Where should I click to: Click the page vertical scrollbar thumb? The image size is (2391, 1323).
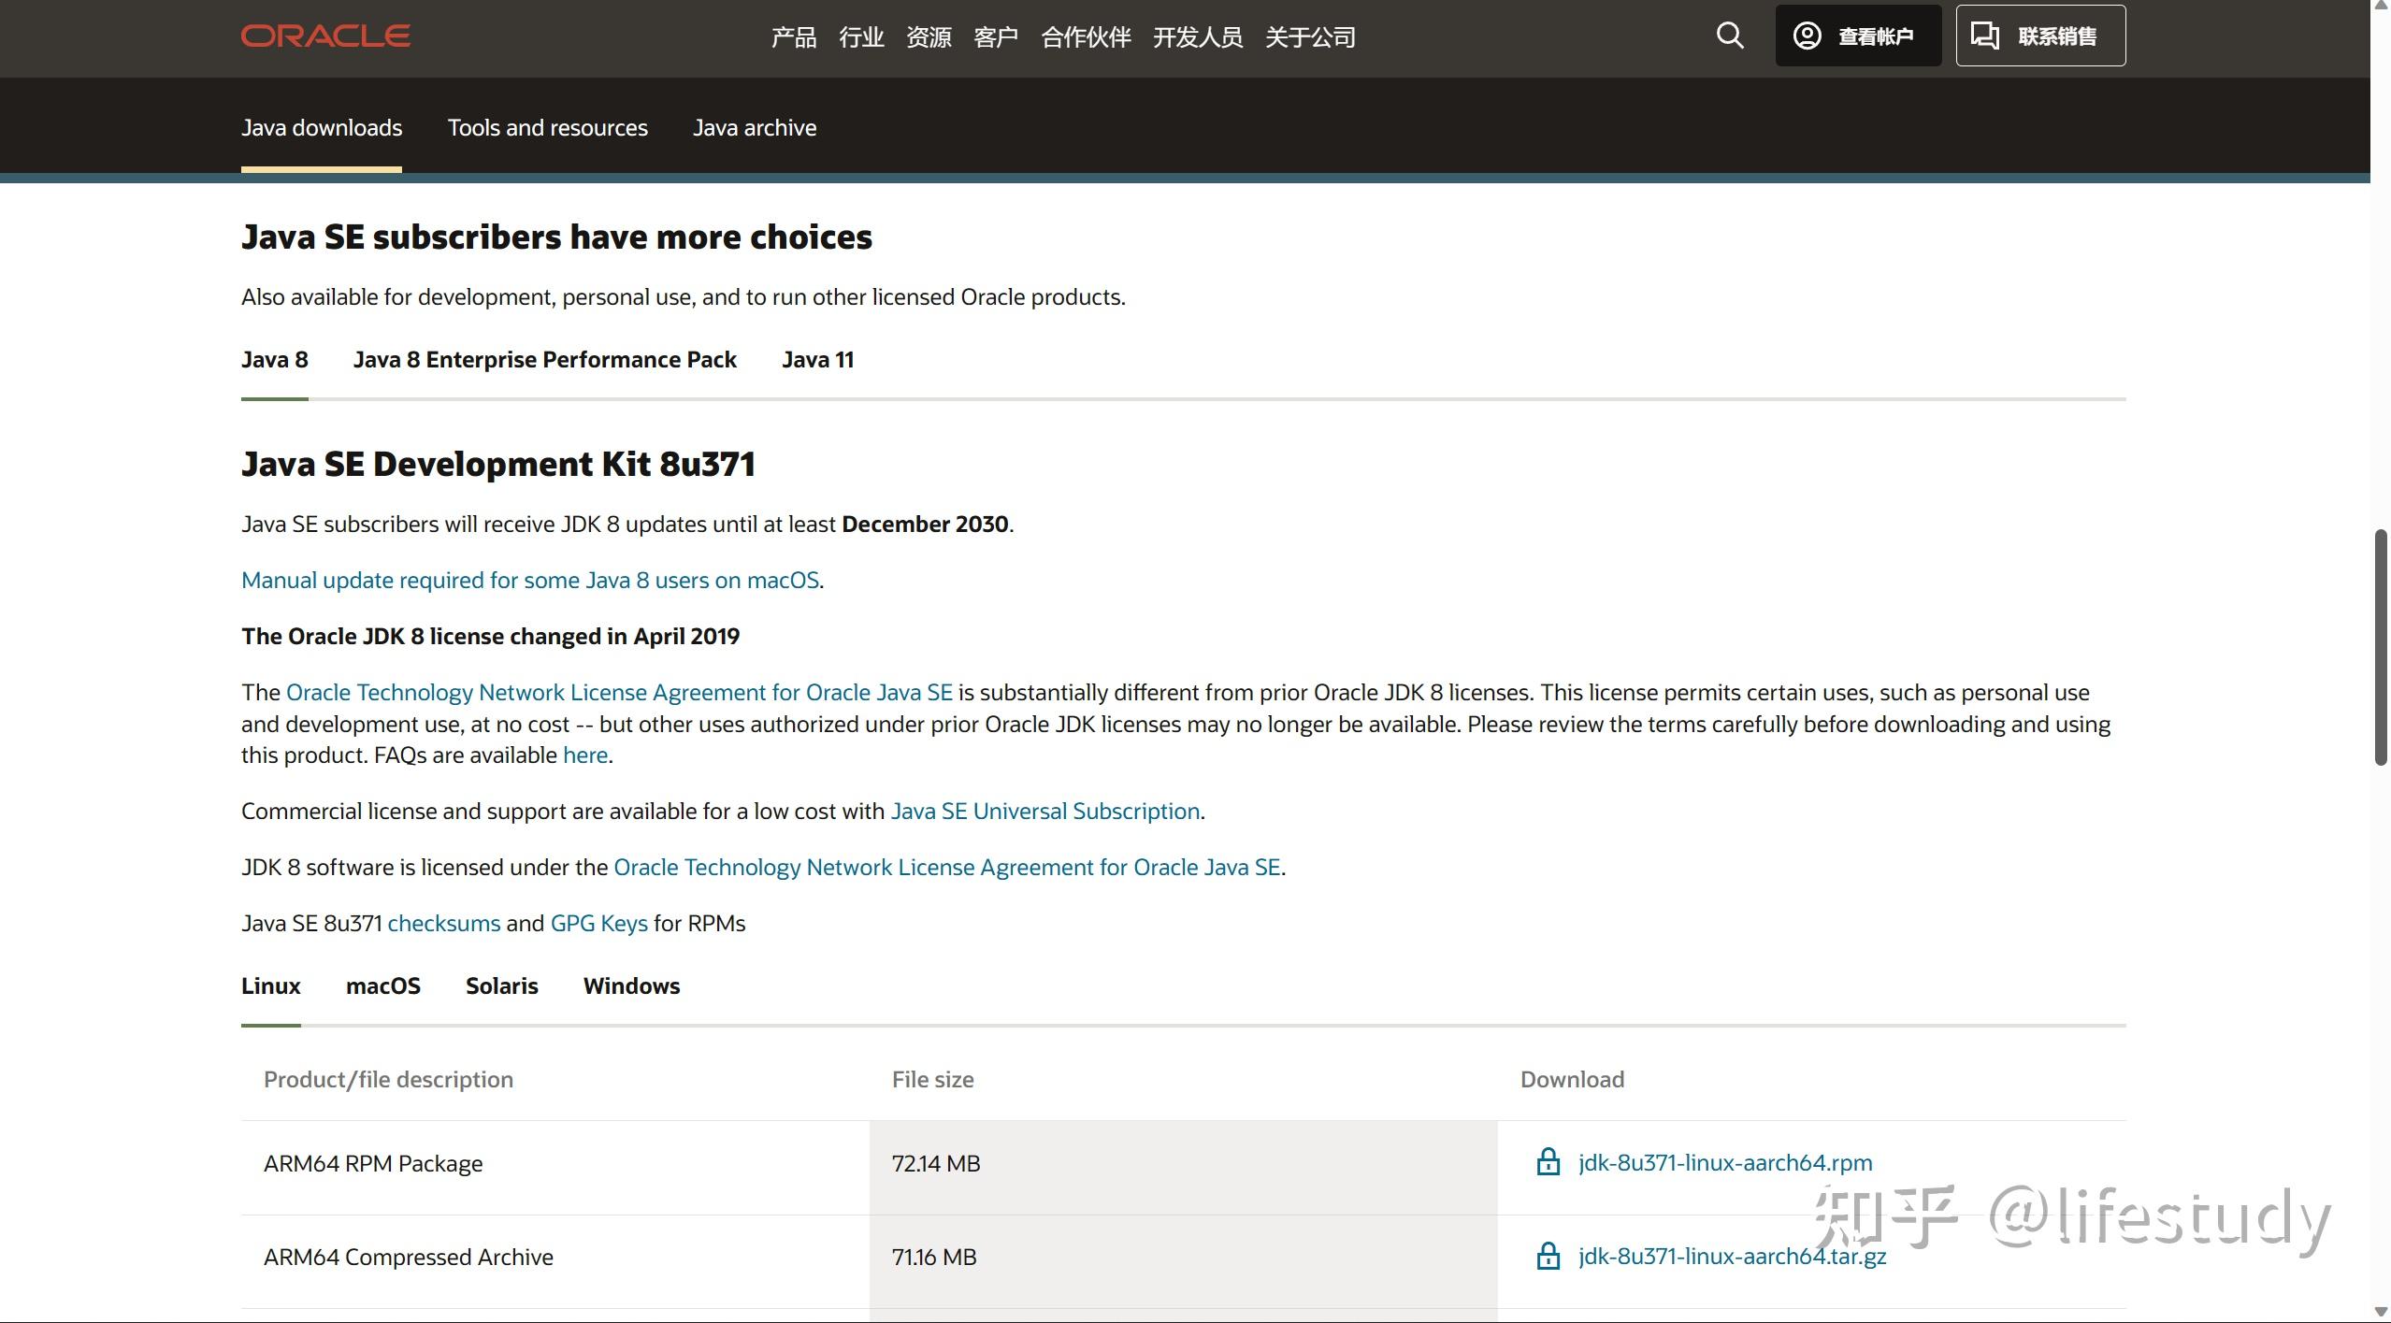(2381, 647)
